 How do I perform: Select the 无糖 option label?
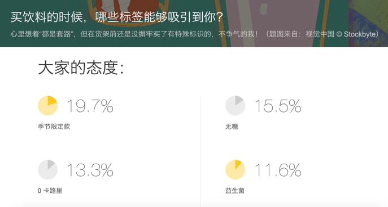tap(232, 127)
